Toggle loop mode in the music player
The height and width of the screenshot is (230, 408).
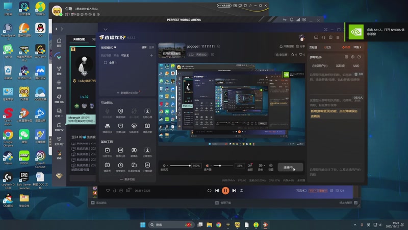(209, 191)
